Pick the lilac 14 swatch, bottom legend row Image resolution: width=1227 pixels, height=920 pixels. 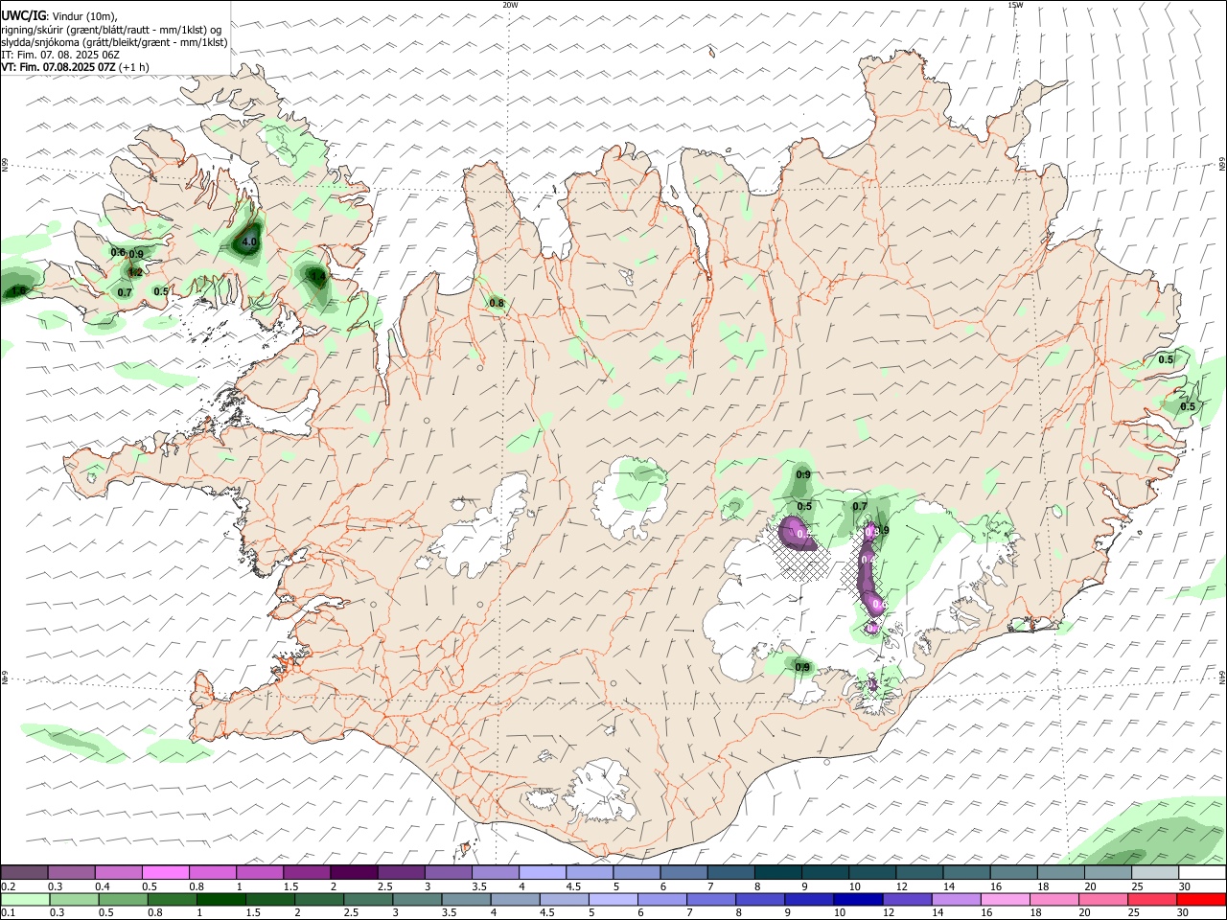957,900
